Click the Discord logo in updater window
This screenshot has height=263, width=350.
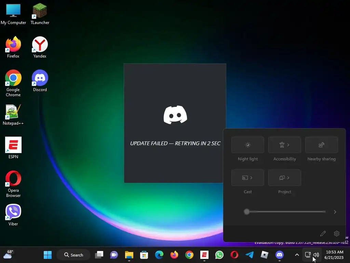click(175, 115)
